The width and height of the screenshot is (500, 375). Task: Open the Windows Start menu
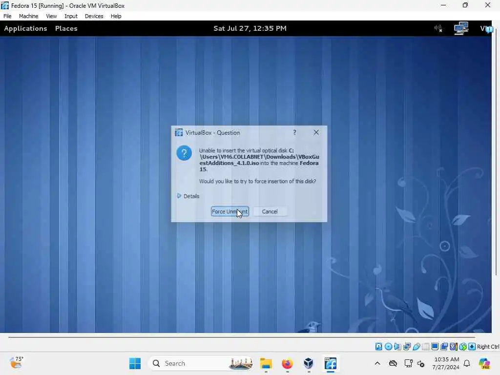135,363
